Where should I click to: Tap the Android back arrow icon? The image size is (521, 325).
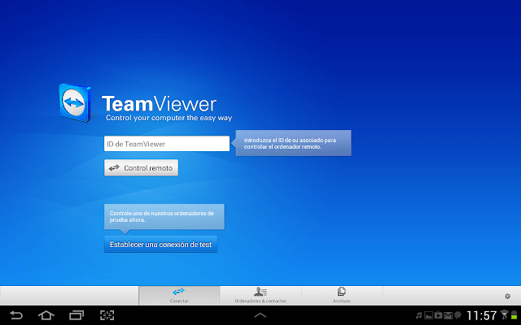[16, 314]
